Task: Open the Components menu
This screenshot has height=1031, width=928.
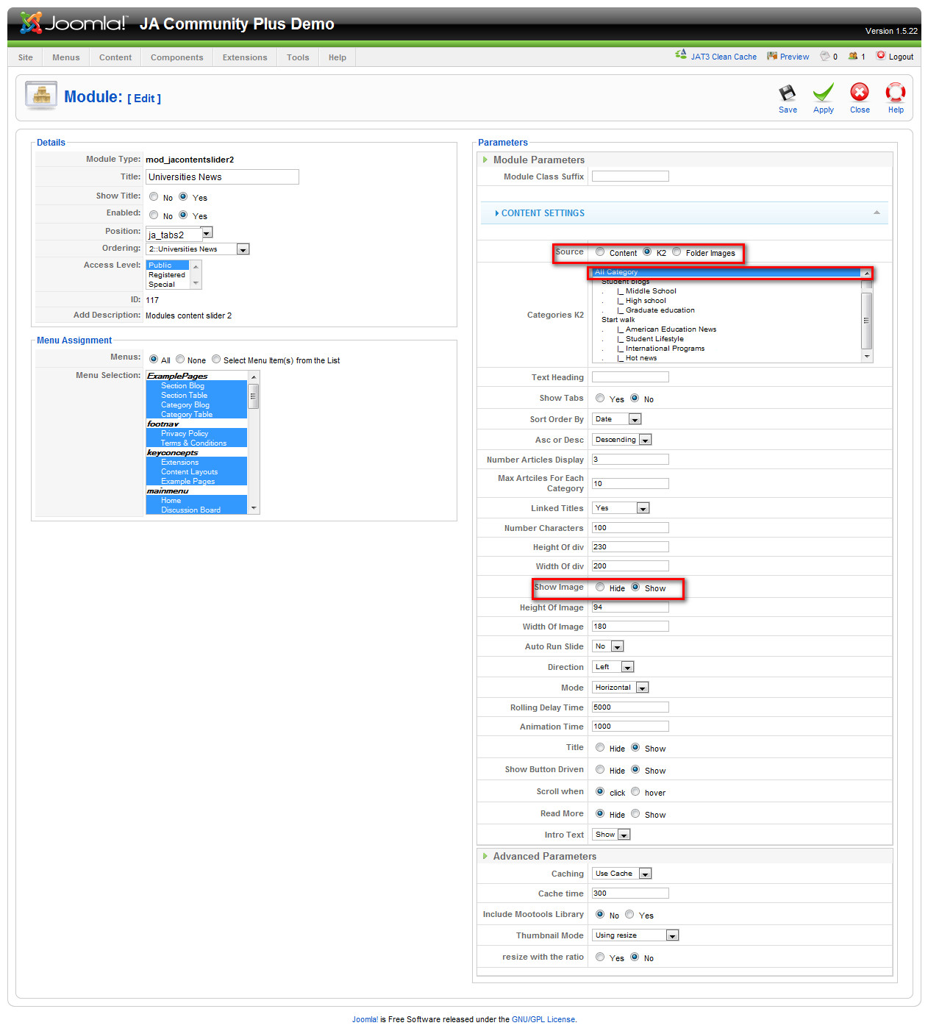Action: pos(176,57)
